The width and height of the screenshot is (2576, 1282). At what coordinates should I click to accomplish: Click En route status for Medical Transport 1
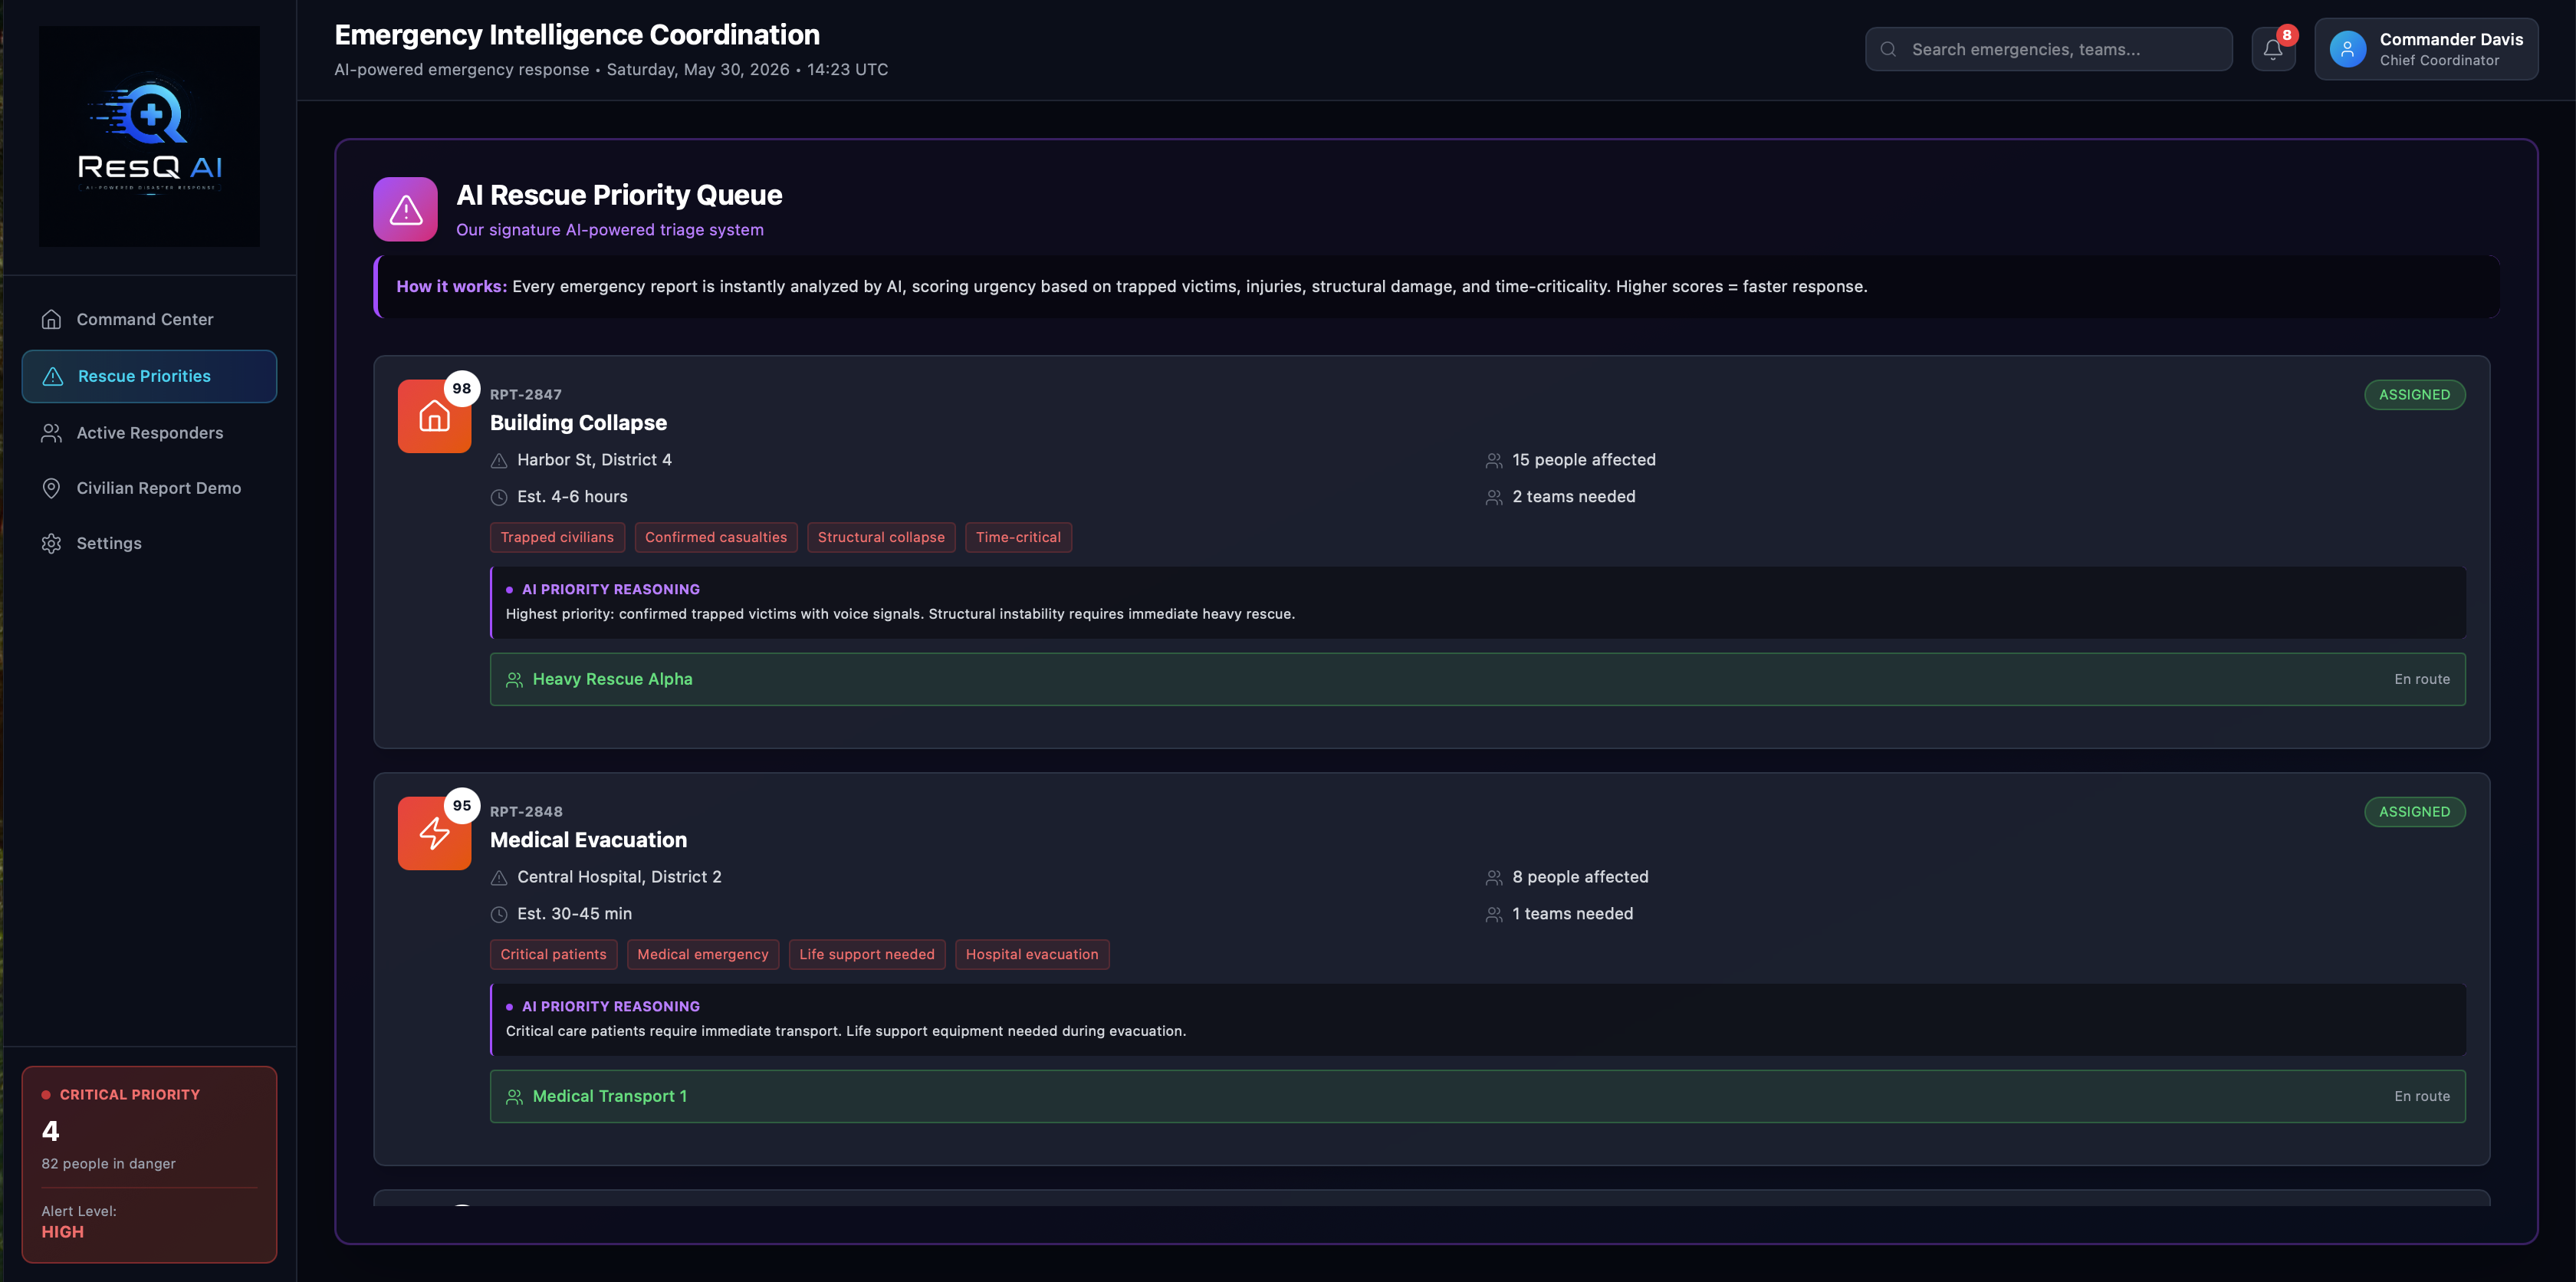coord(2422,1096)
